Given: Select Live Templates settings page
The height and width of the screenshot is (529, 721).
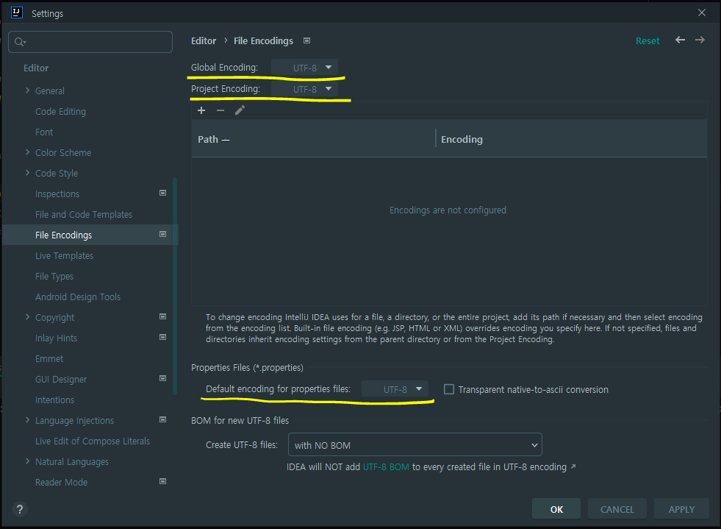Looking at the screenshot, I should (65, 255).
